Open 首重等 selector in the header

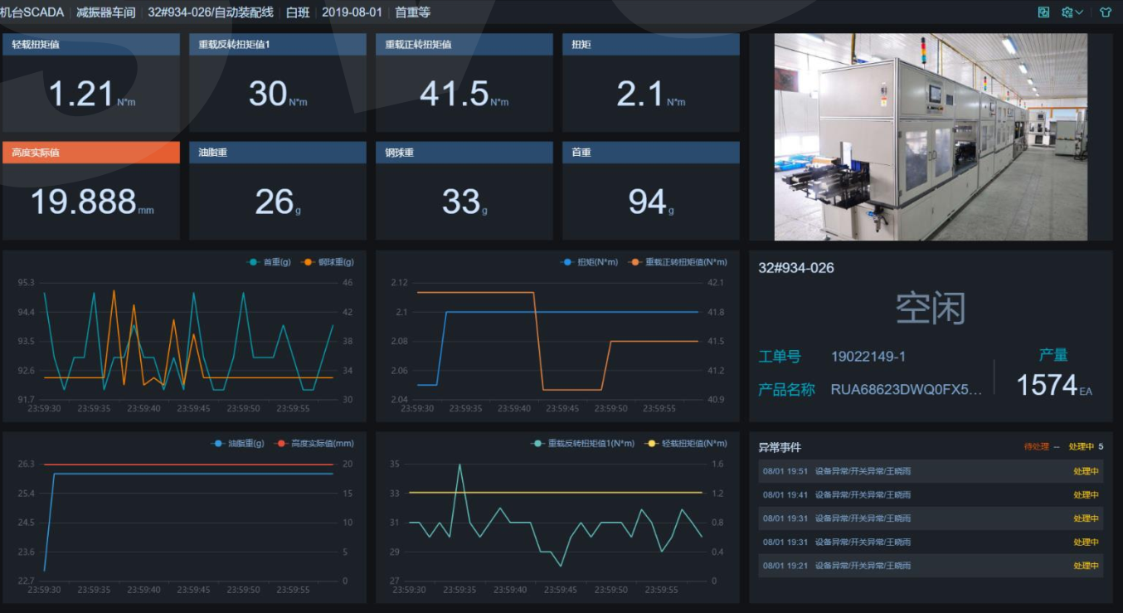[412, 12]
